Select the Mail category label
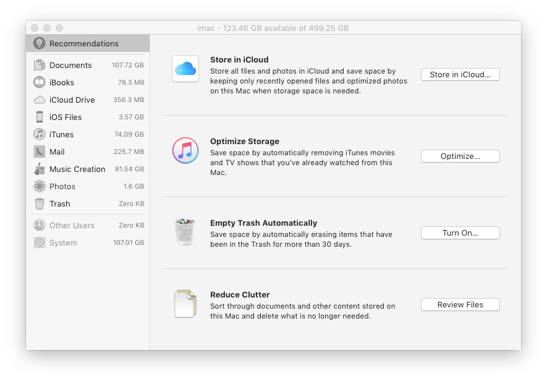 coord(57,152)
